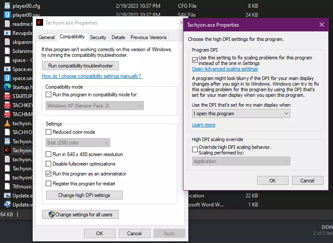The width and height of the screenshot is (333, 243).
Task: Uncheck Run this program as an administrator
Action: click(x=48, y=174)
